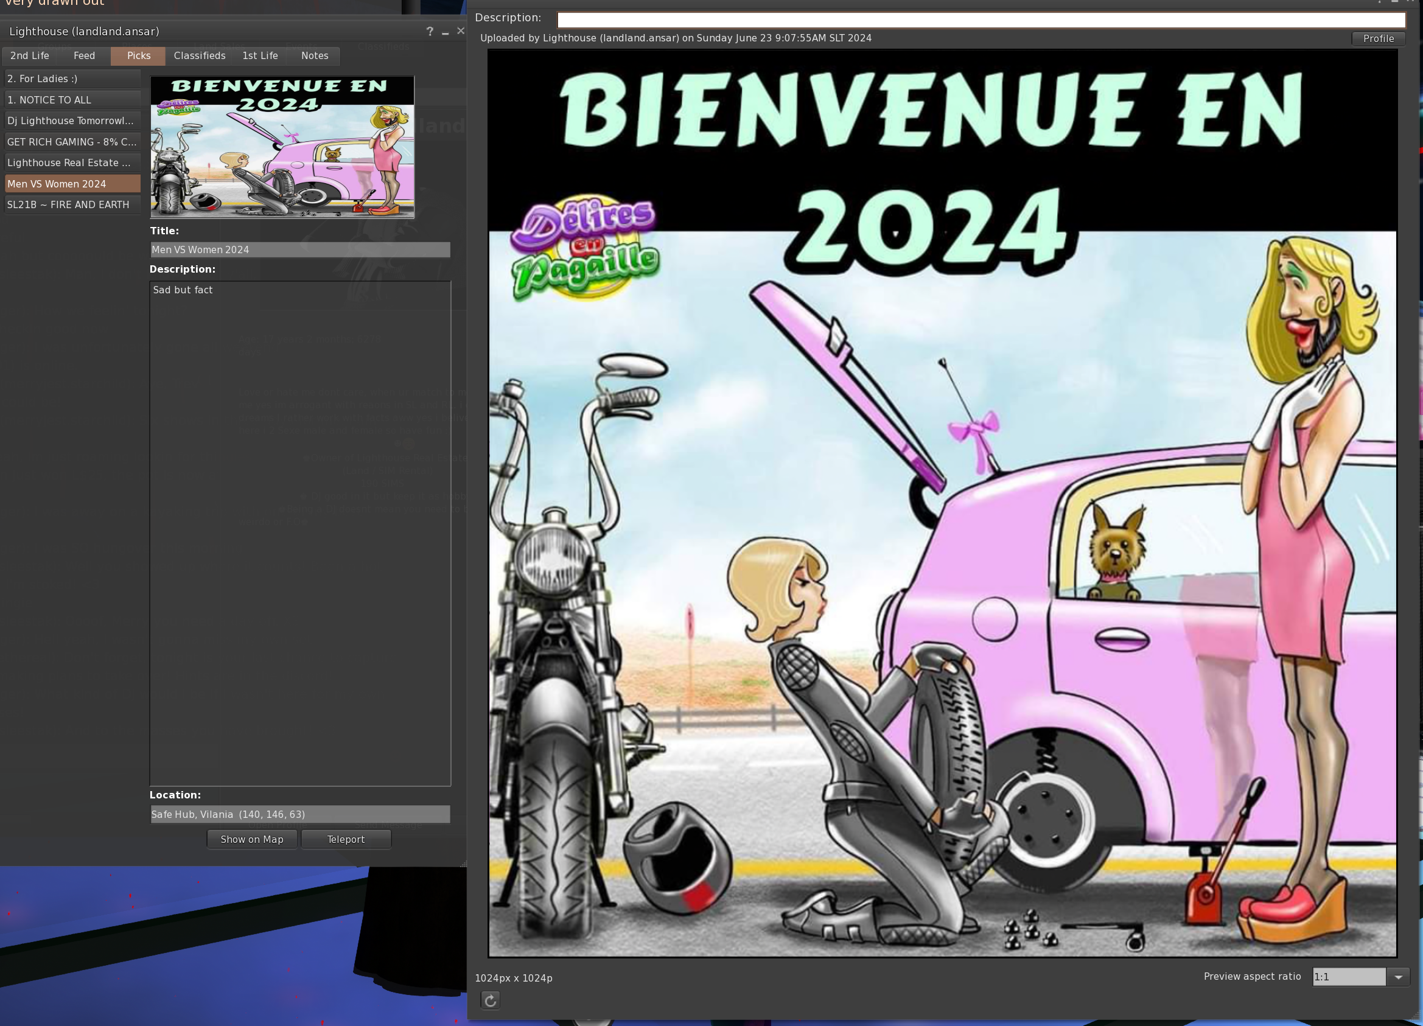Click the help question mark icon in profile window
This screenshot has height=1026, width=1423.
430,32
